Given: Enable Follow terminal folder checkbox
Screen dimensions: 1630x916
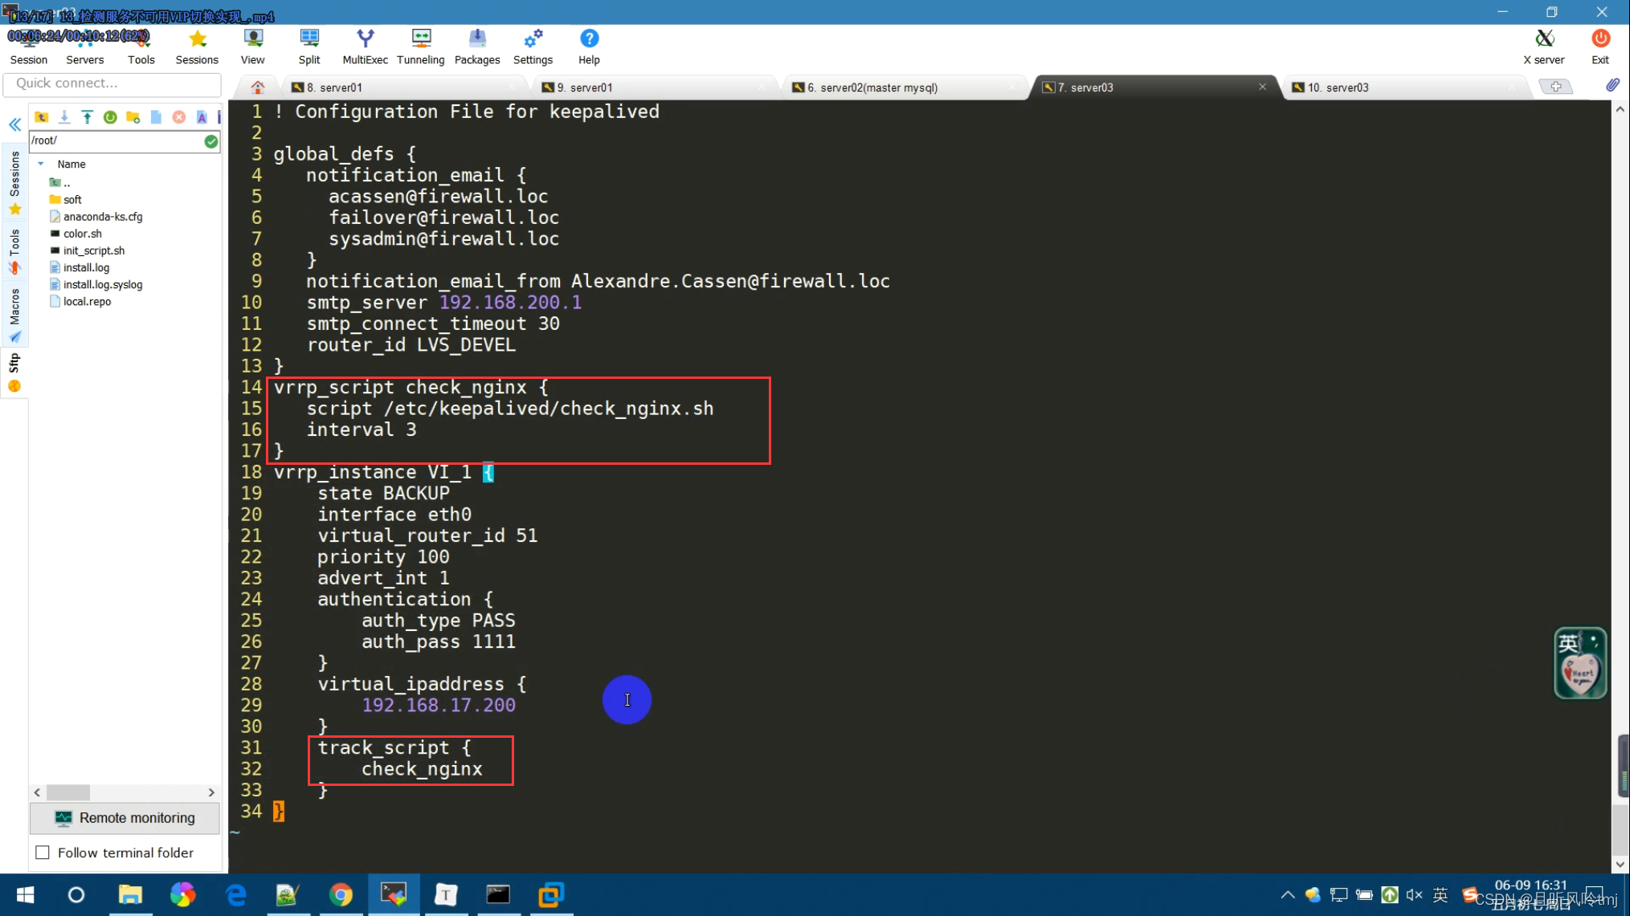Looking at the screenshot, I should (43, 853).
